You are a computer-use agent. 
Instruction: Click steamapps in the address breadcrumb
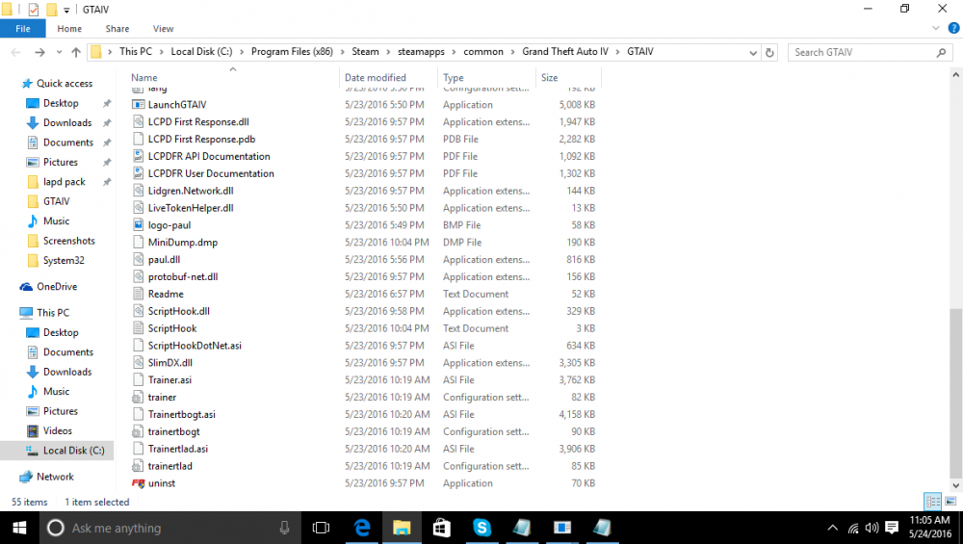coord(421,52)
